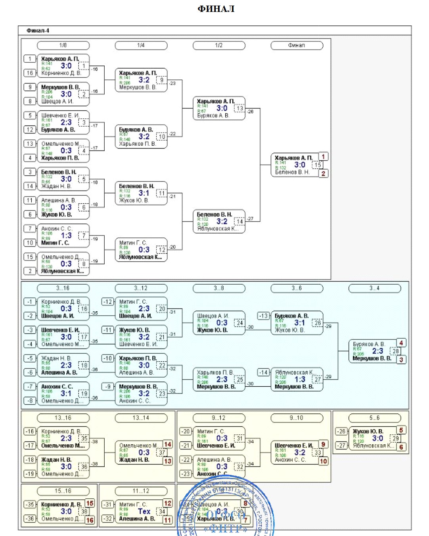Open 3..6 match Яблуновская vs Меркушов

pyautogui.click(x=297, y=380)
